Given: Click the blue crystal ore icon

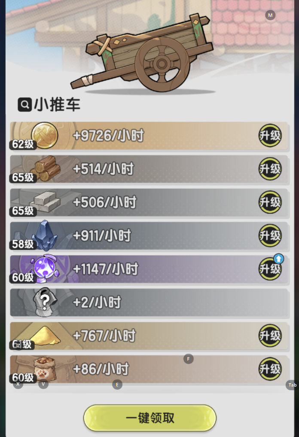Looking at the screenshot, I should tap(45, 235).
